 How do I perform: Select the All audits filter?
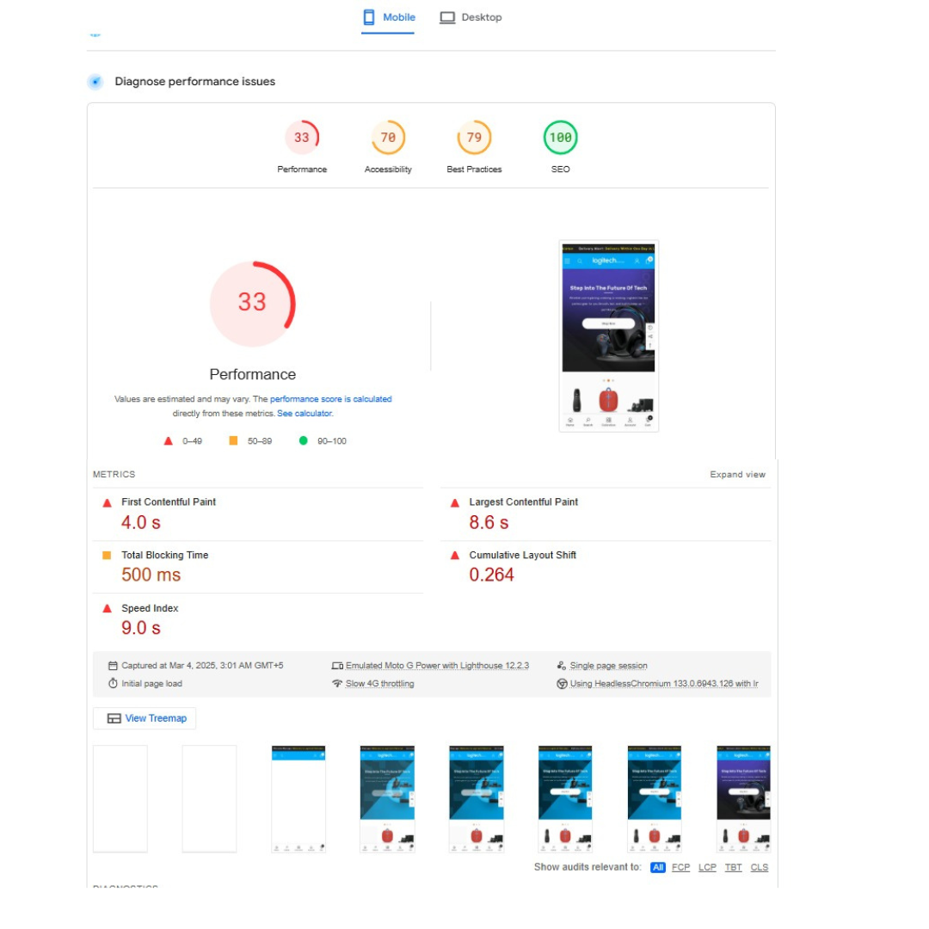(658, 867)
